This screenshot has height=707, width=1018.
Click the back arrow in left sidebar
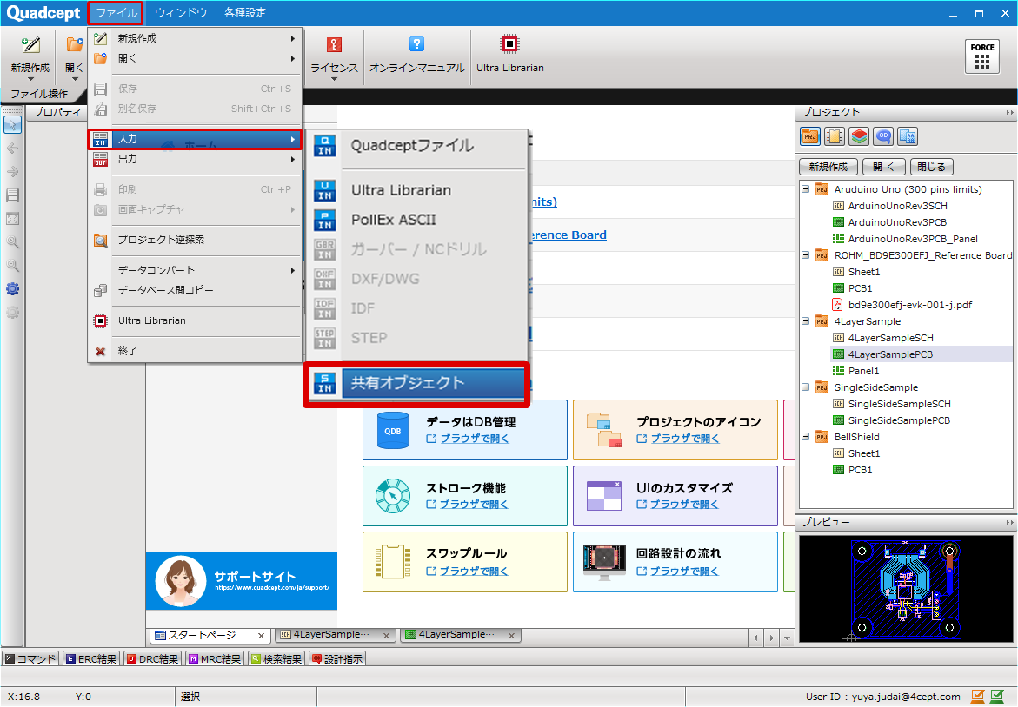[12, 149]
